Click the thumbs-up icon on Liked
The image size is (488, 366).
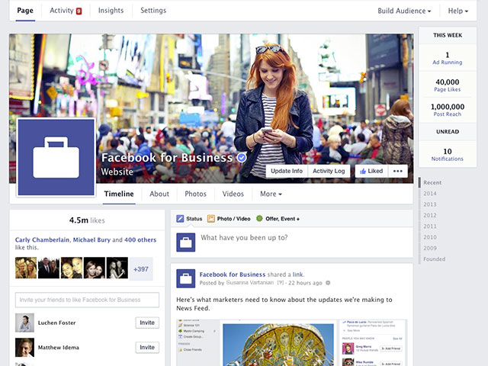(363, 171)
